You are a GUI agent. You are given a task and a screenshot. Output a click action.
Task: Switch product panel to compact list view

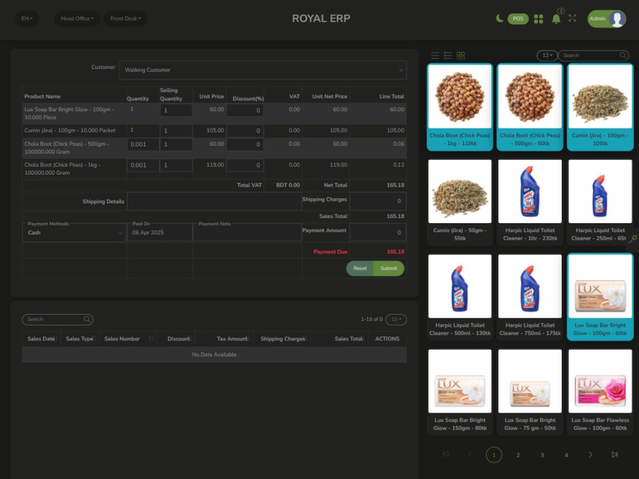point(435,56)
